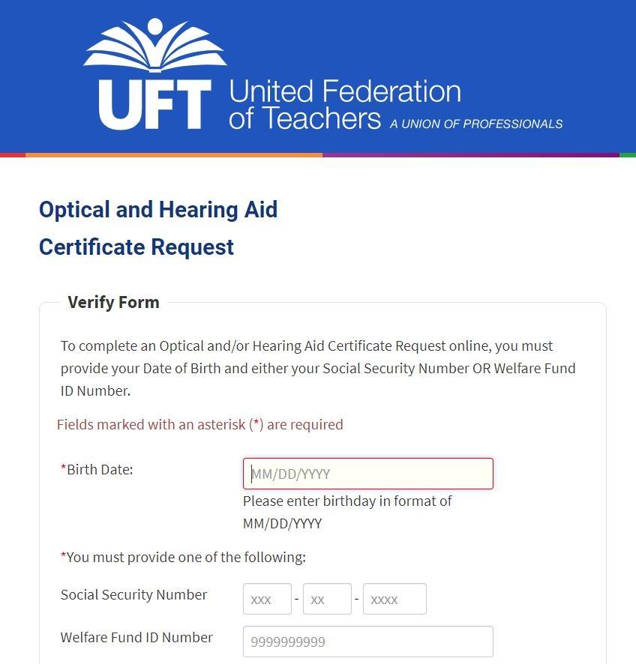This screenshot has width=636, height=664.
Task: Click the Verify Form section legend
Action: [113, 303]
